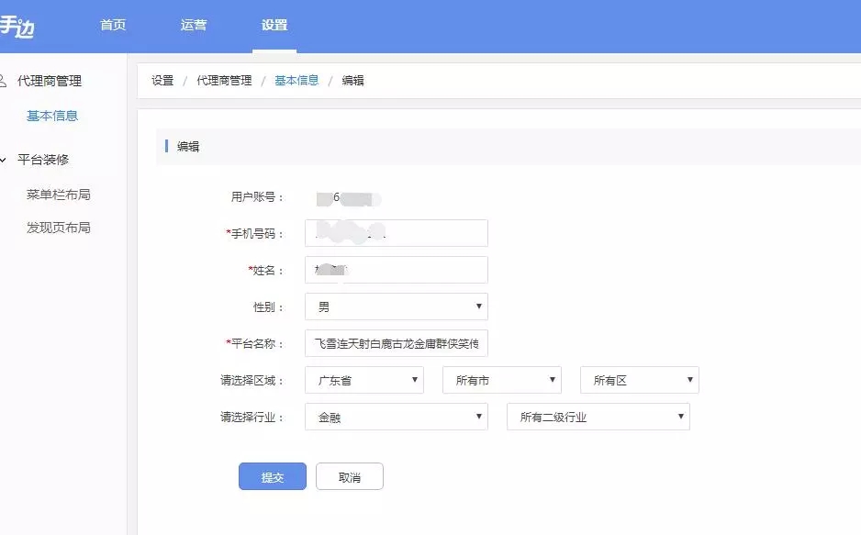Open 代理商管理 in the sidebar
The height and width of the screenshot is (535, 861).
pos(50,81)
